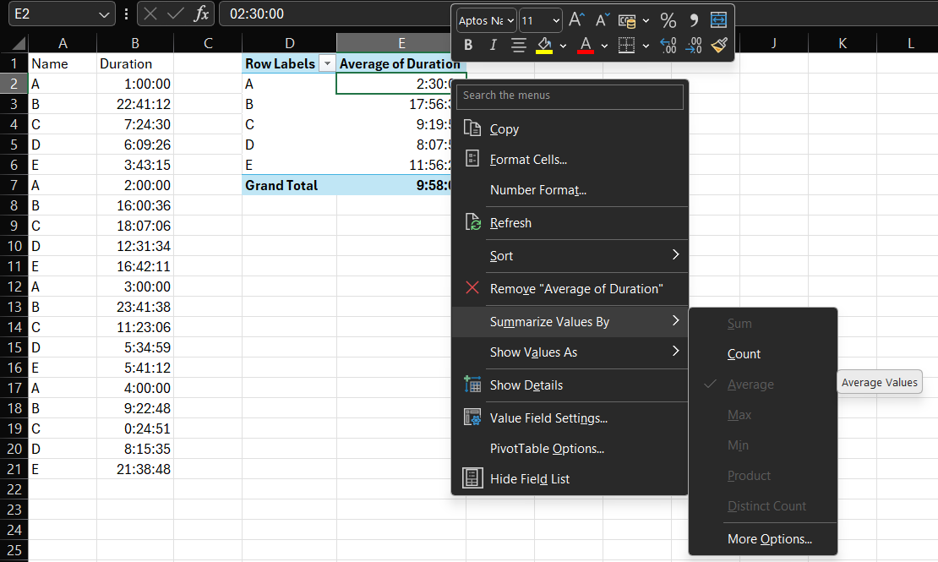Toggle Bold formatting in mini toolbar
Image resolution: width=938 pixels, height=562 pixels.
point(468,45)
